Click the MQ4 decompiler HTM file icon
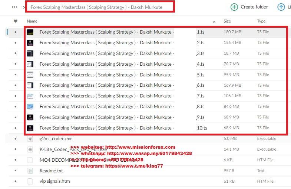 coord(30,160)
